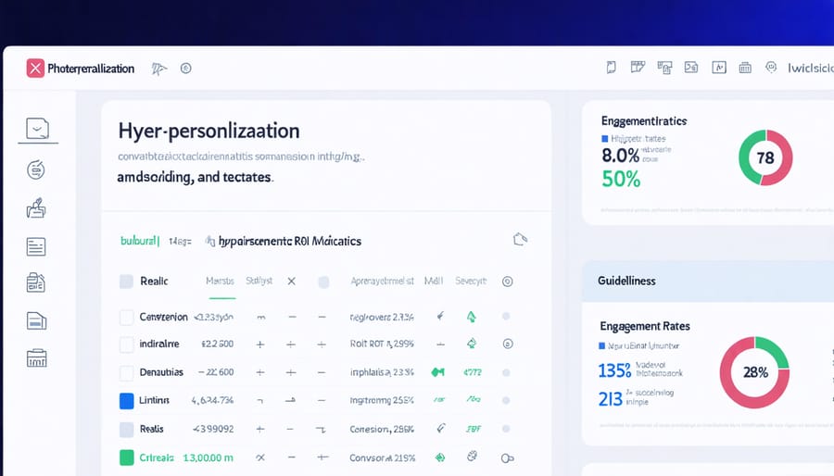Select the Marsıts tab
Viewport: 834px width, 476px height.
pos(220,281)
